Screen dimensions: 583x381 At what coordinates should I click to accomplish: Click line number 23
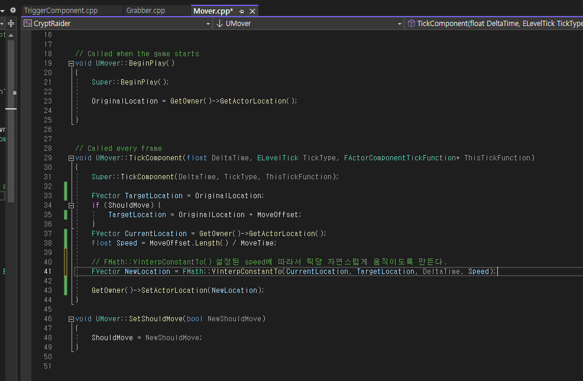point(47,101)
